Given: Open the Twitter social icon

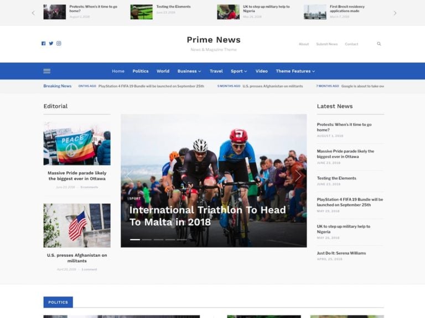Looking at the screenshot, I should [51, 44].
